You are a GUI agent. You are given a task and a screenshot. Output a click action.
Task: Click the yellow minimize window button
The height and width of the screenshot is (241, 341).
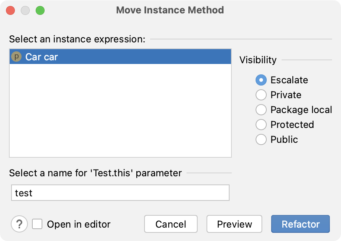[x=25, y=10]
